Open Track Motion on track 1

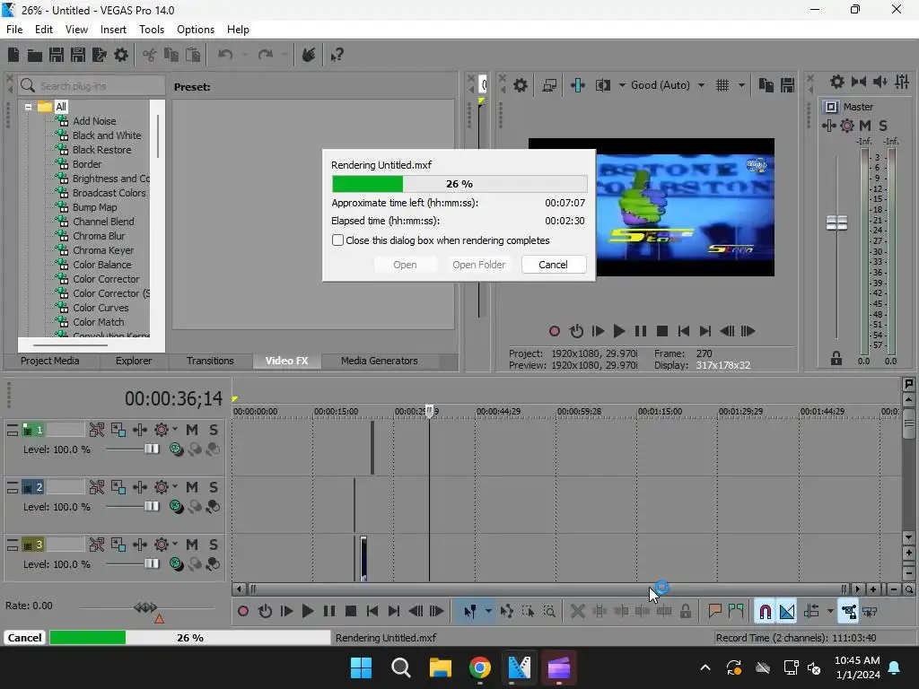97,430
